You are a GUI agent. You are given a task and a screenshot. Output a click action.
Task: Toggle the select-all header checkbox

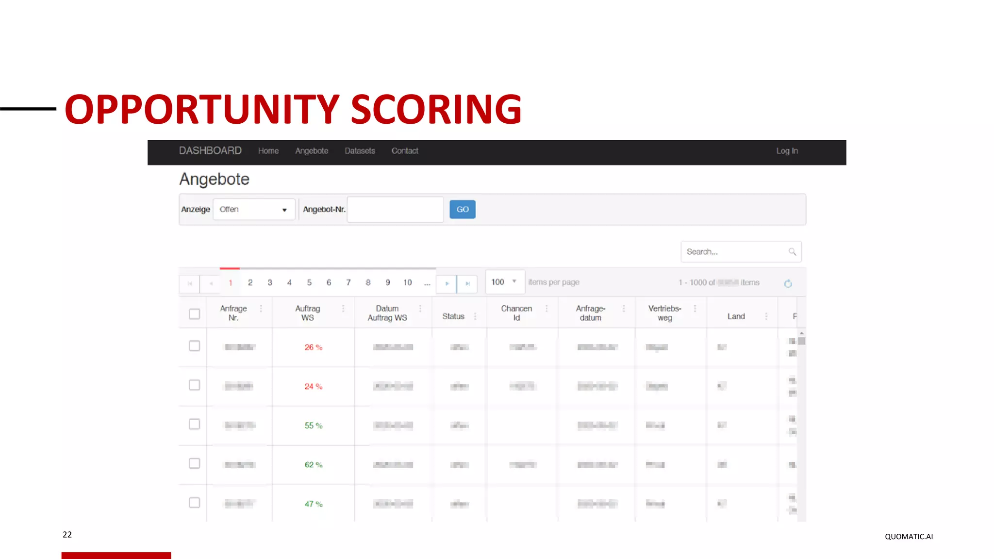point(194,314)
